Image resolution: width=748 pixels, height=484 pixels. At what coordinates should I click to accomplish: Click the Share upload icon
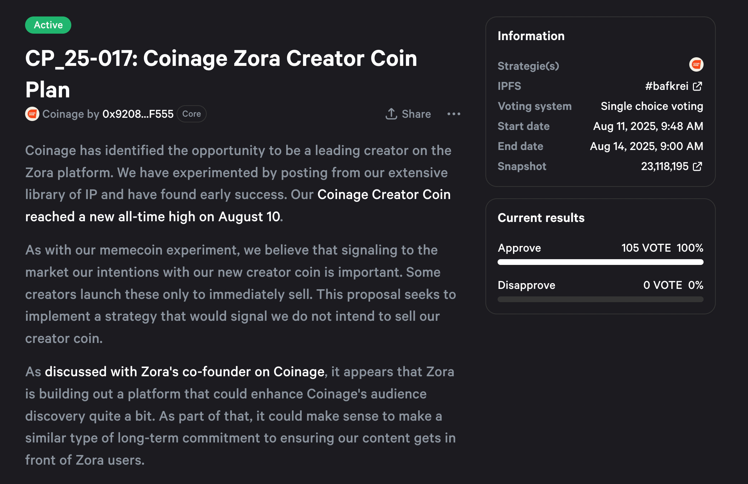pyautogui.click(x=391, y=114)
